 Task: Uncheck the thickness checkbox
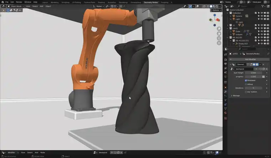246,80
